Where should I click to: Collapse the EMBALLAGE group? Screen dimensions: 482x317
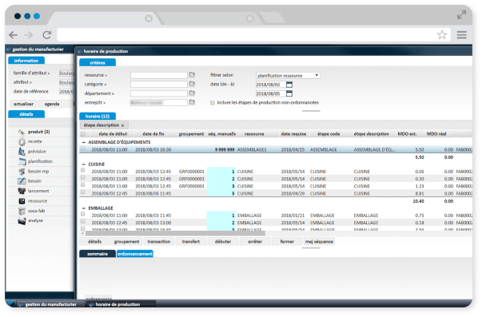click(84, 208)
